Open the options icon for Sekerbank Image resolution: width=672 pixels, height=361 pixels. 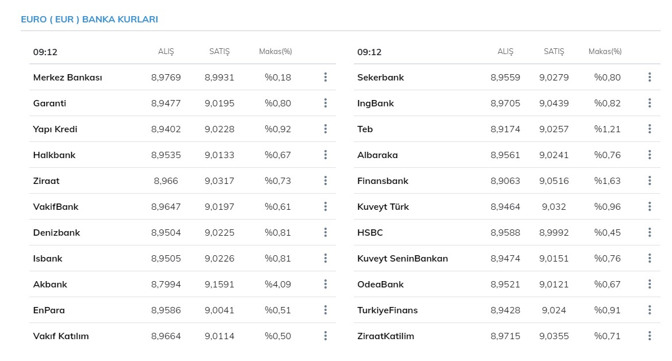650,77
